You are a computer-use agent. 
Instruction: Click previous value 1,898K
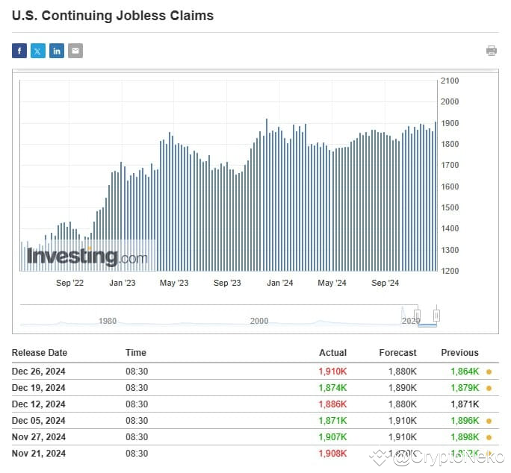(465, 437)
